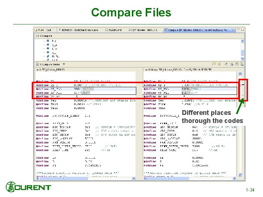The image size is (263, 197).
Task: Click the up arrow of code vertical scrollbar
Action: (240, 74)
